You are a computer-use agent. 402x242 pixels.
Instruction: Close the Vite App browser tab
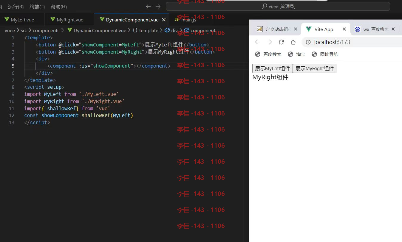344,29
